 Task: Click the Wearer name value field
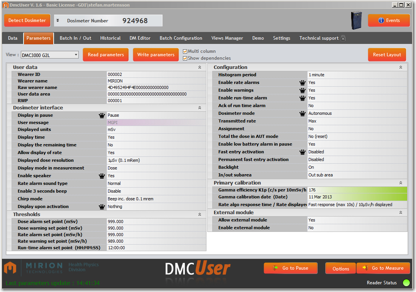coord(156,81)
